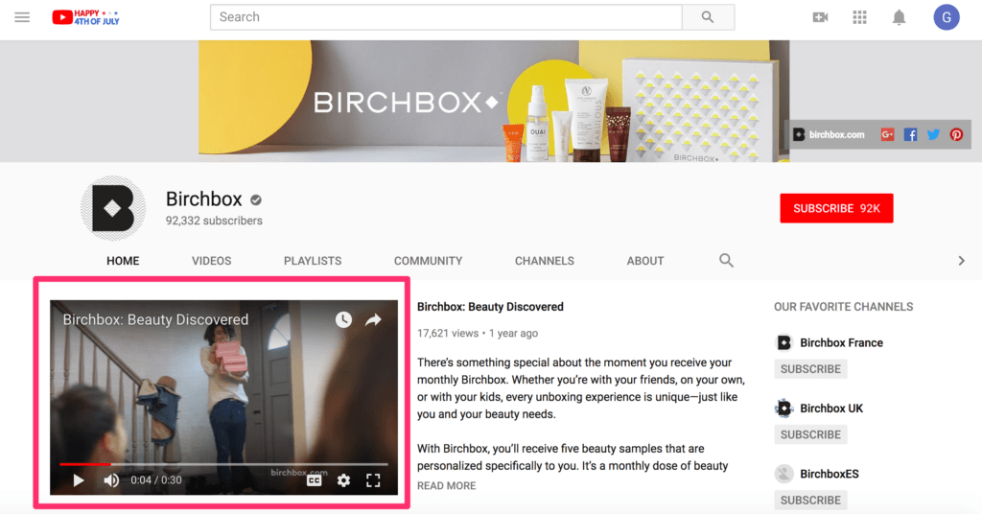Go to YouTube home via logo
Viewport: 982px width, 514px height.
pyautogui.click(x=85, y=17)
